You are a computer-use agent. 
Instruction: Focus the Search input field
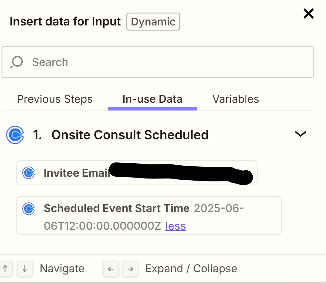pos(158,62)
